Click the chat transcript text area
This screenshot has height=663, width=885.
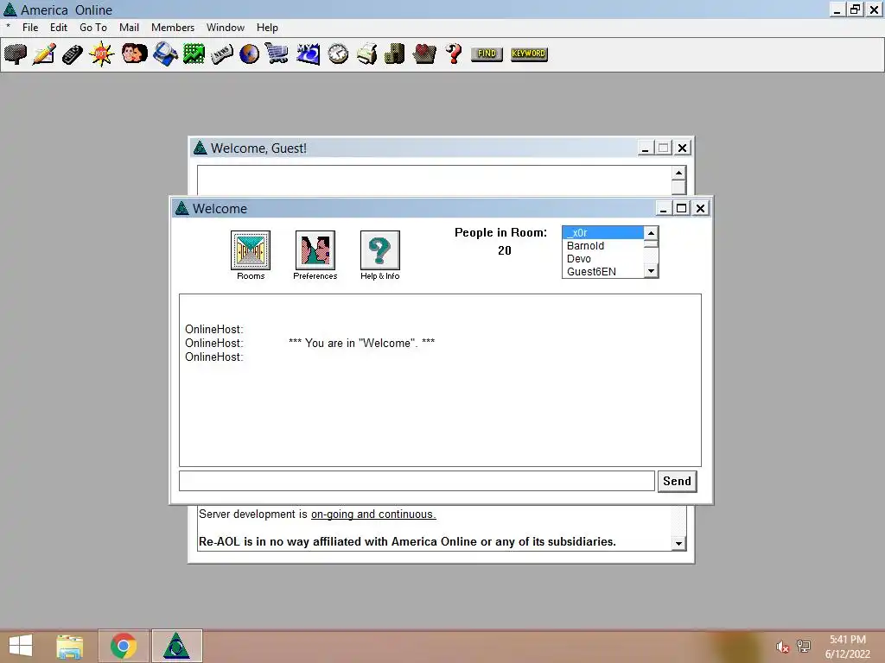[440, 380]
